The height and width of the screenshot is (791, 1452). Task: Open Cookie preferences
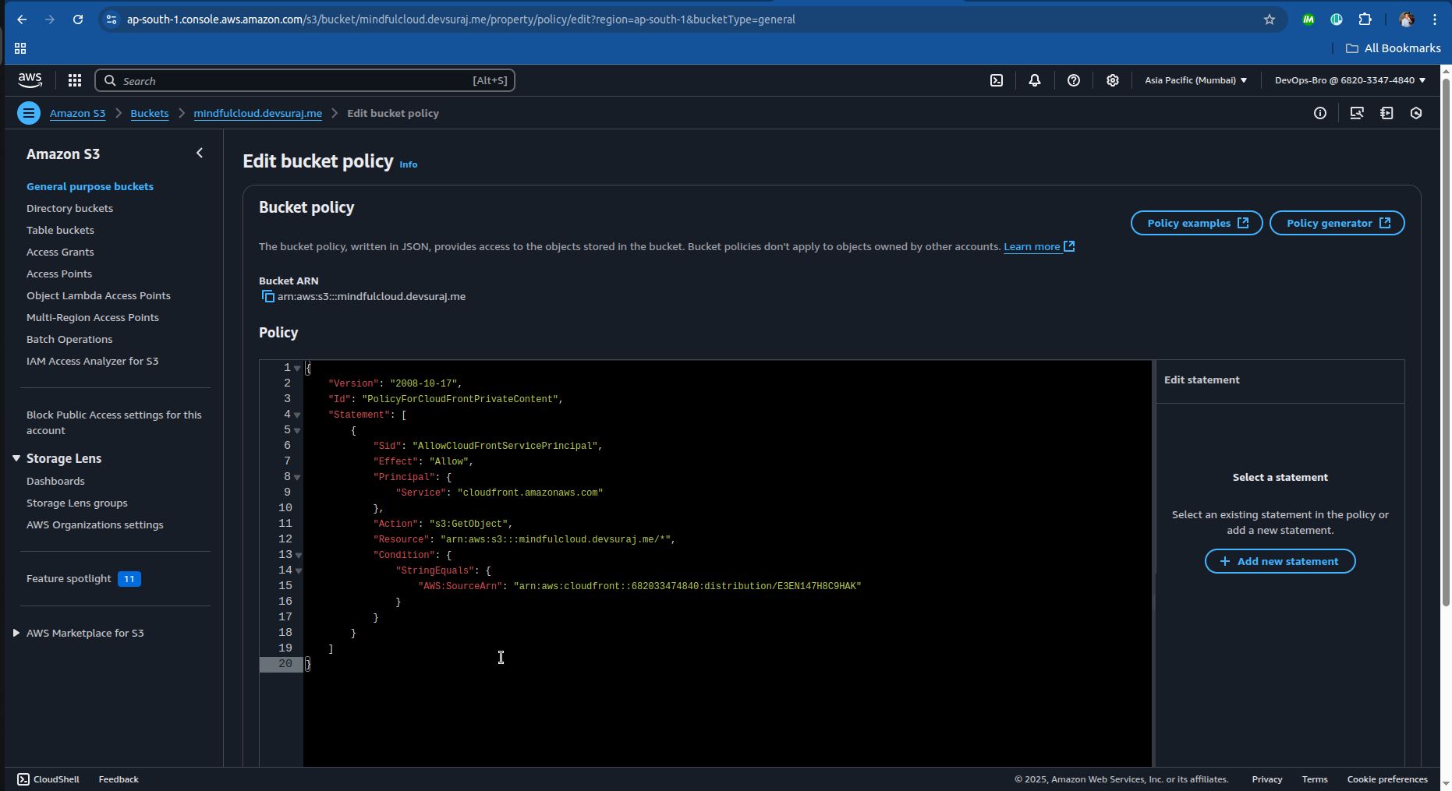(1387, 779)
